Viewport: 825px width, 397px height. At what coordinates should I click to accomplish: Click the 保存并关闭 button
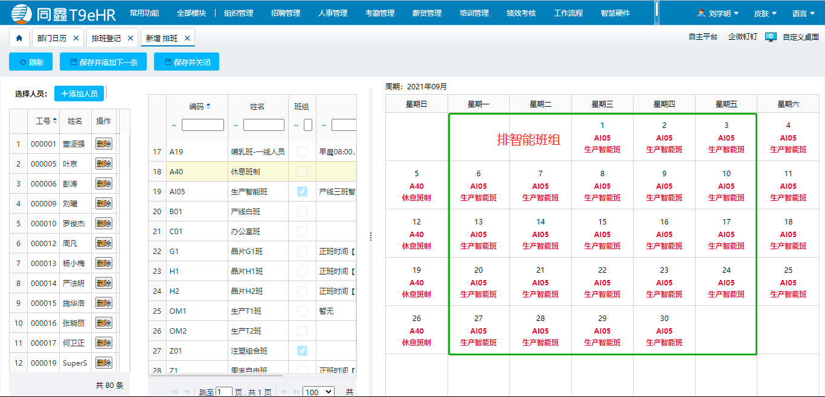[x=186, y=62]
